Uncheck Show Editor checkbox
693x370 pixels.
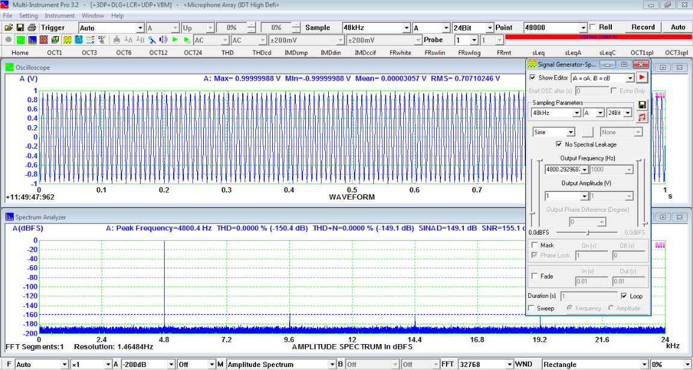pyautogui.click(x=533, y=78)
